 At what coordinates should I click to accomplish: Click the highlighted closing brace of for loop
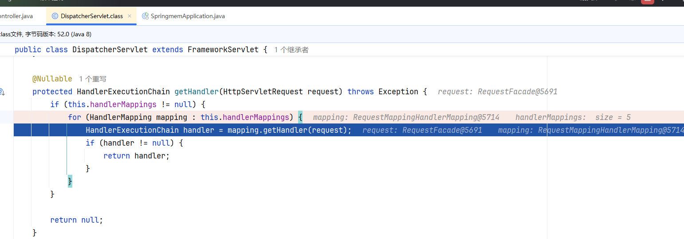pyautogui.click(x=70, y=181)
